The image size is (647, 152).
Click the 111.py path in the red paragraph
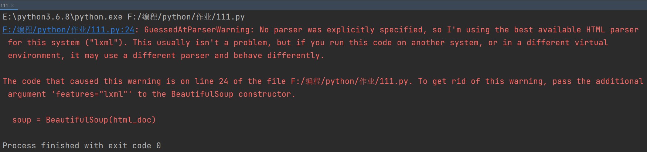[x=350, y=81]
